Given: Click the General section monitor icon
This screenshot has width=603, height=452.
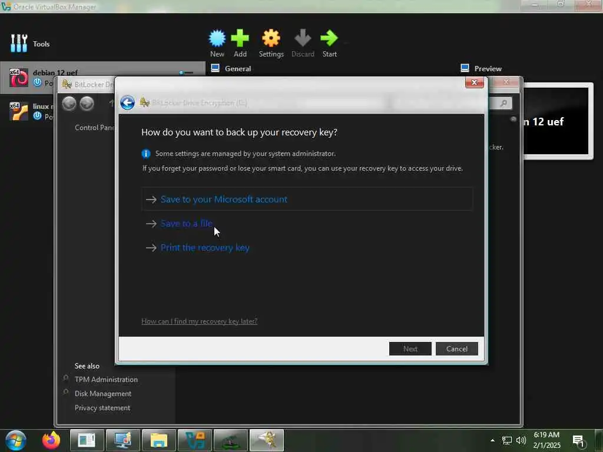Looking at the screenshot, I should [x=216, y=68].
